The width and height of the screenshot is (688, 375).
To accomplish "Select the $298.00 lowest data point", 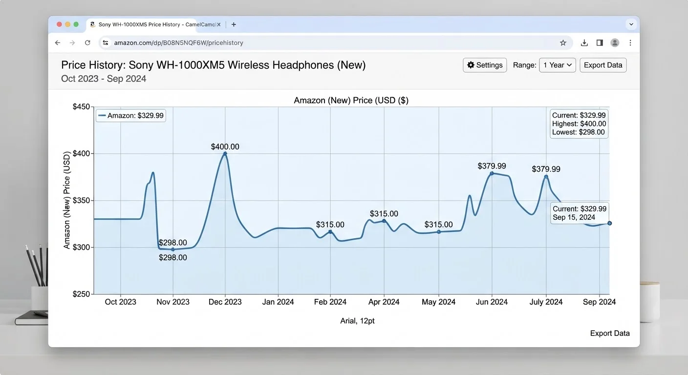I will (x=172, y=250).
